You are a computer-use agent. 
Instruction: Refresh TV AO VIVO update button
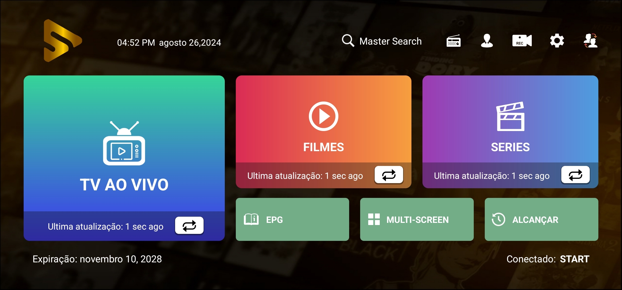click(x=189, y=226)
